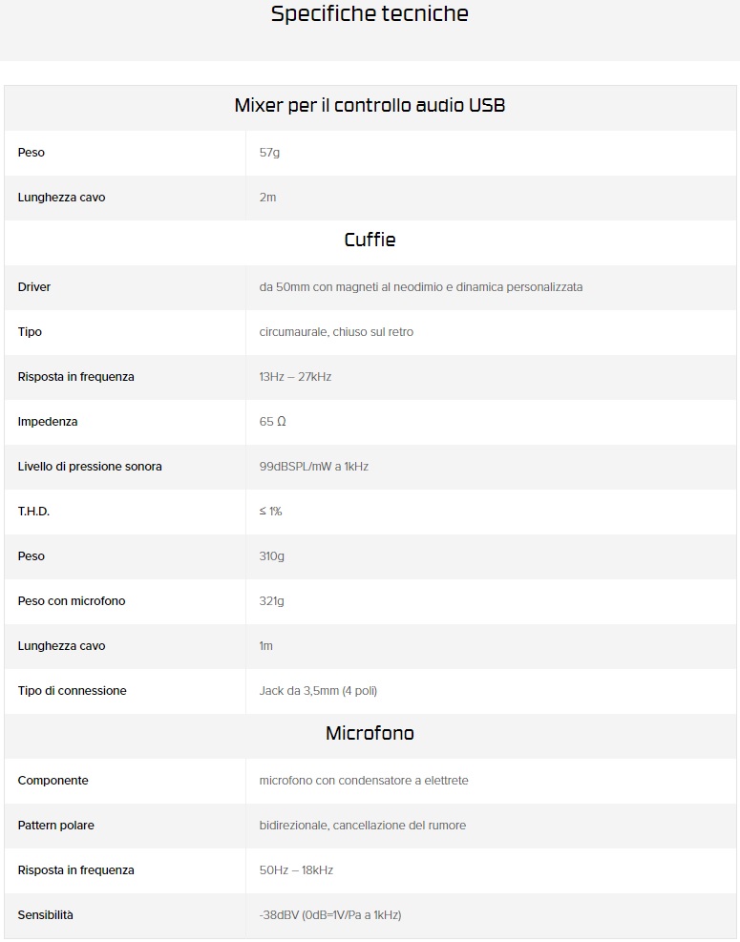
Task: Click the Driver row label
Action: coord(34,287)
